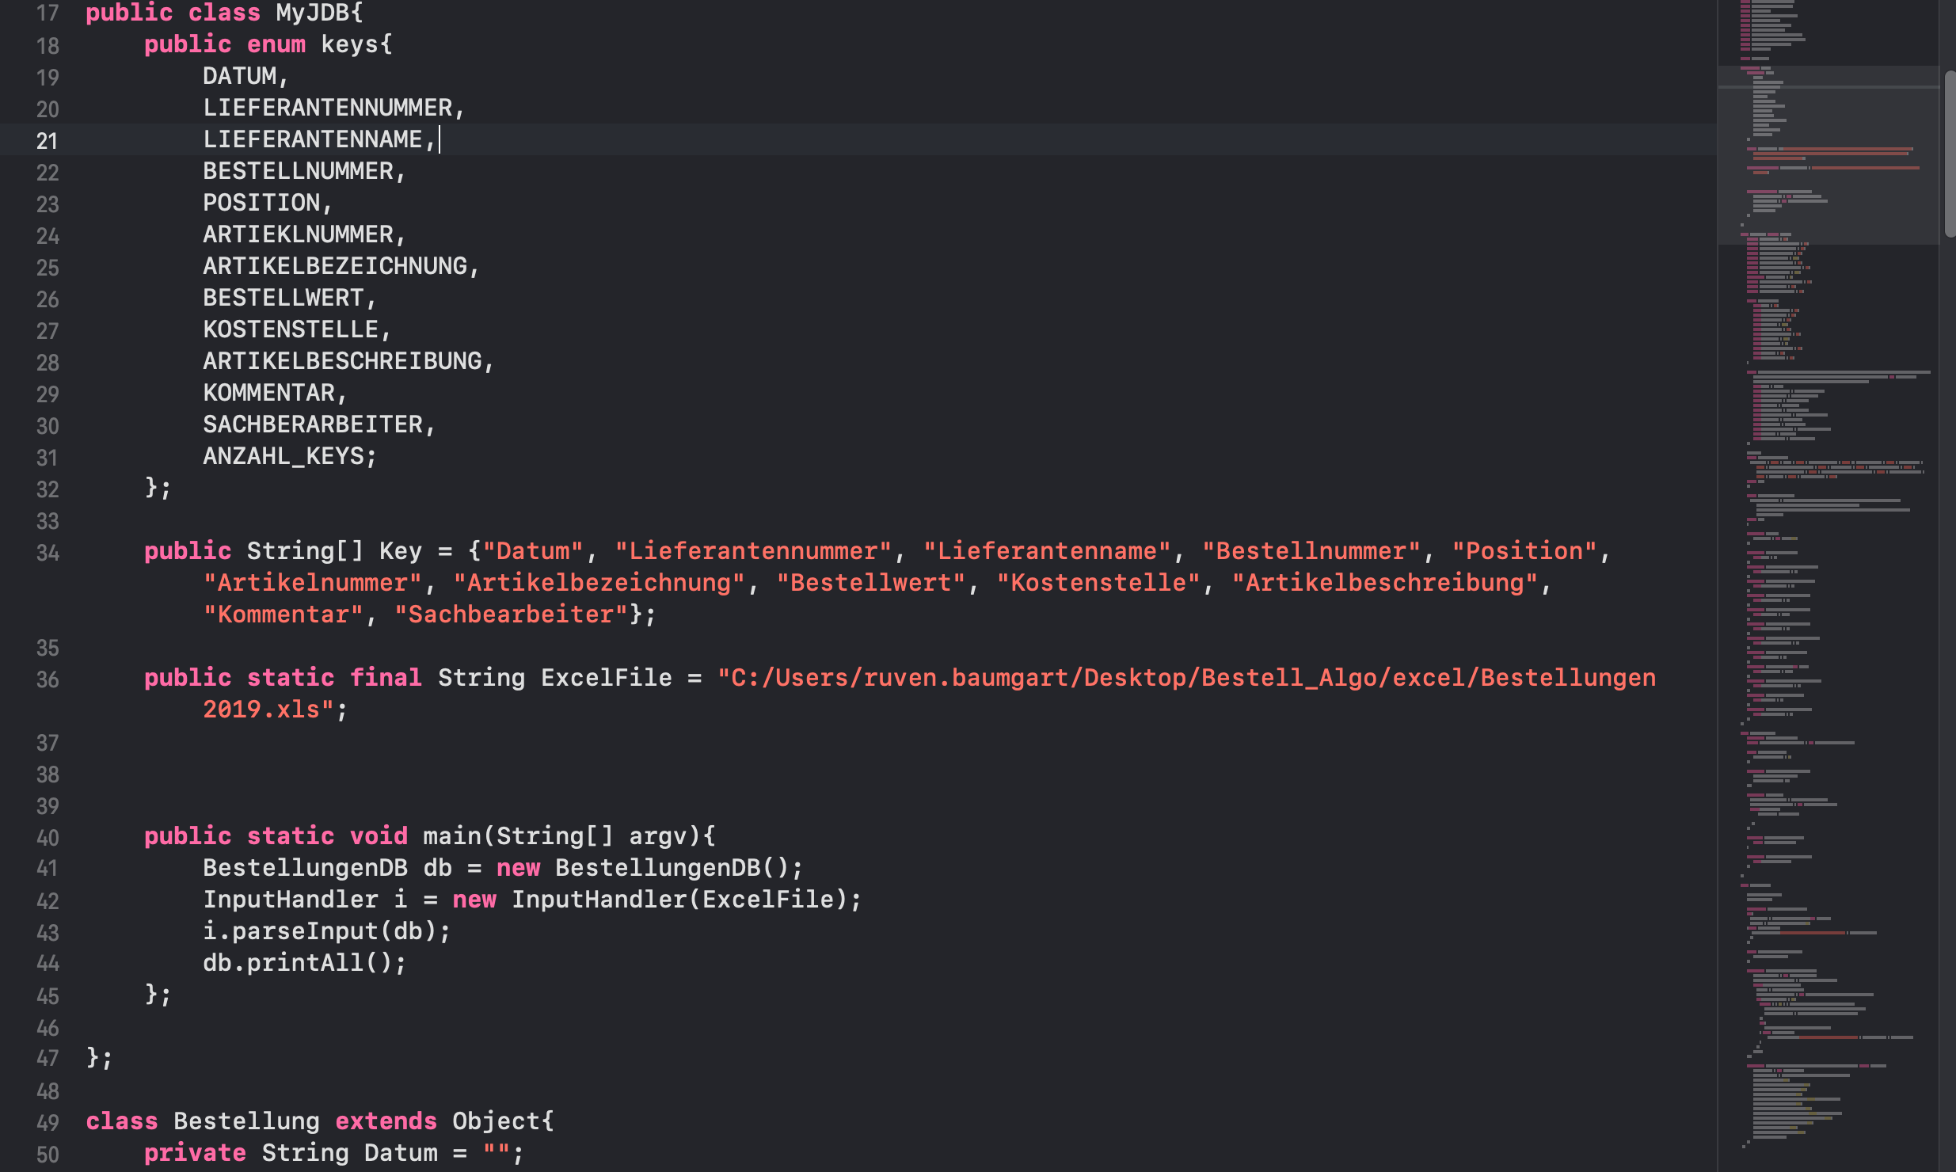Click the "Datum" string literal
This screenshot has height=1172, width=1956.
tap(532, 551)
